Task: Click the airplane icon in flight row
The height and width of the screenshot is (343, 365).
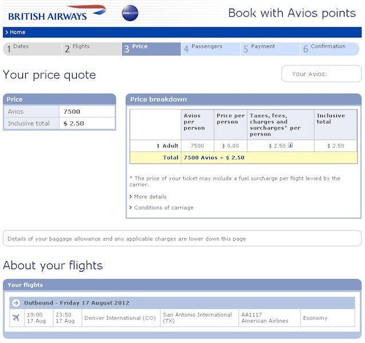Action: 16,318
